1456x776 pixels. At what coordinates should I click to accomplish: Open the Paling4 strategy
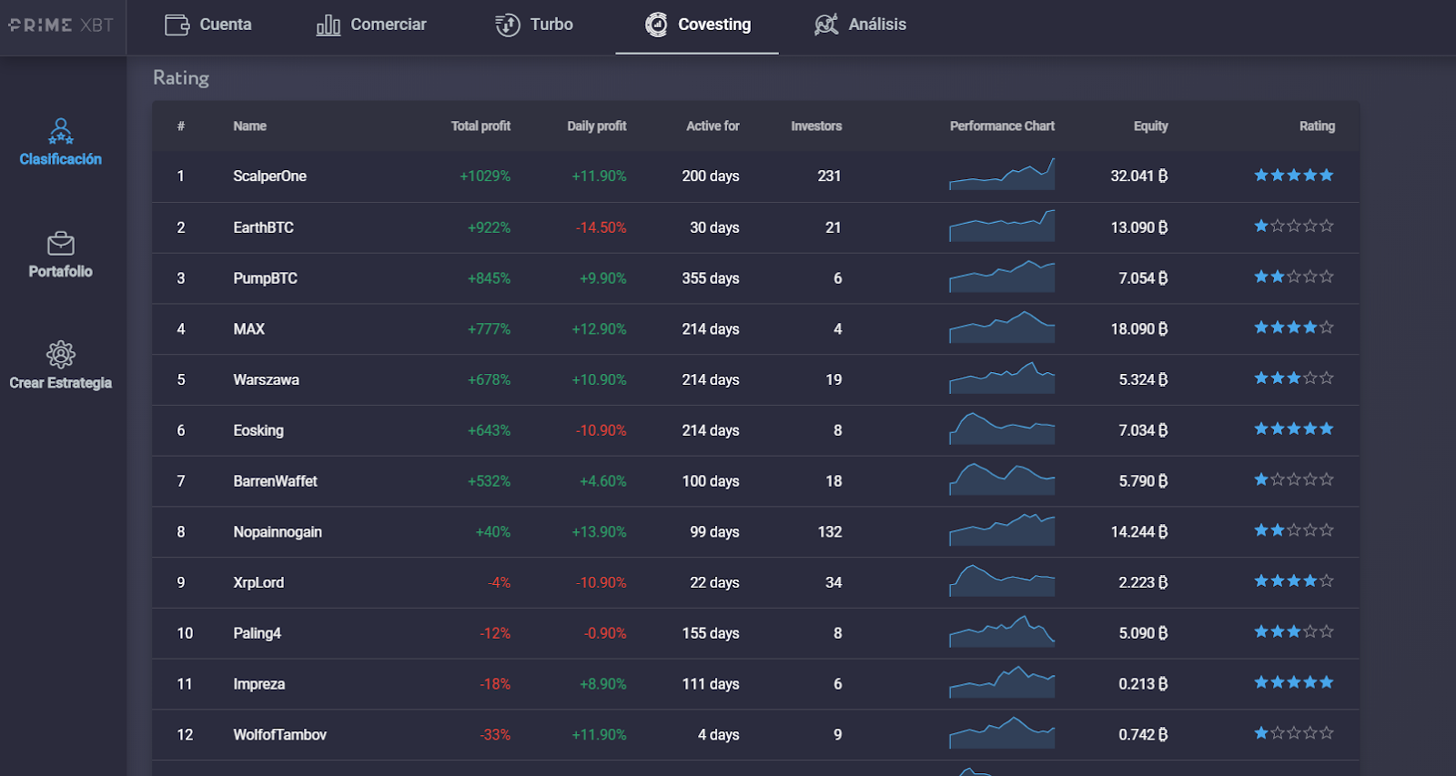257,633
